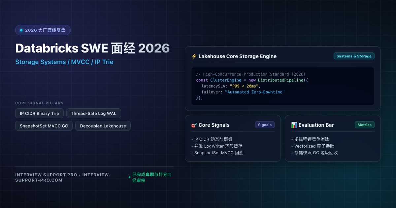
Task: Select the IP CIDR Binary Trie chip
Action: click(39, 113)
